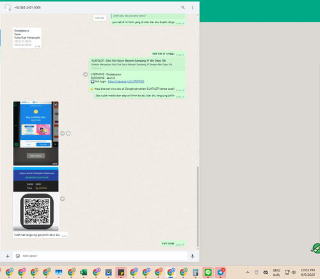This screenshot has height=279, width=320.
Task: Forward the QRIS QR code image
Action: 63,199
